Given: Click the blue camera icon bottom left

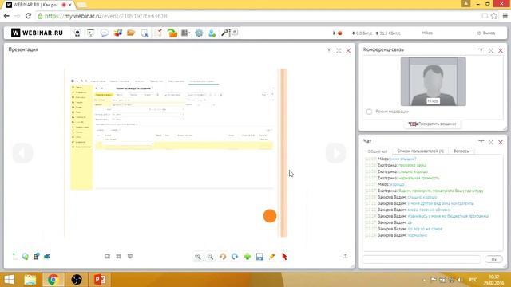Looking at the screenshot, I should (x=47, y=257).
